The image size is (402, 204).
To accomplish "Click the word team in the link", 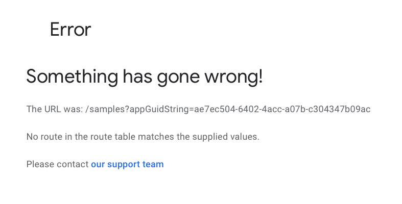I will pos(153,164).
